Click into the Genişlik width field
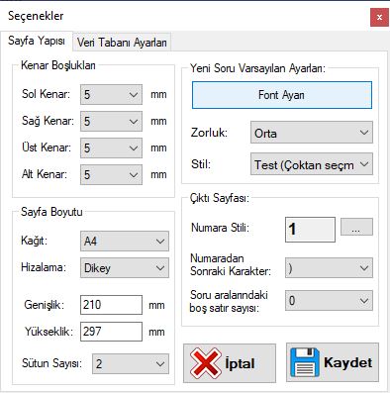Screen dimensions: 390x393 [x=111, y=305]
